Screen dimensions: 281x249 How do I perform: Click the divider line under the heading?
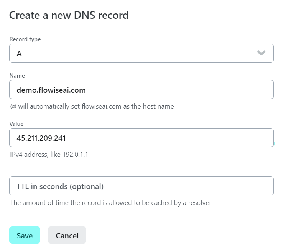coord(141,26)
